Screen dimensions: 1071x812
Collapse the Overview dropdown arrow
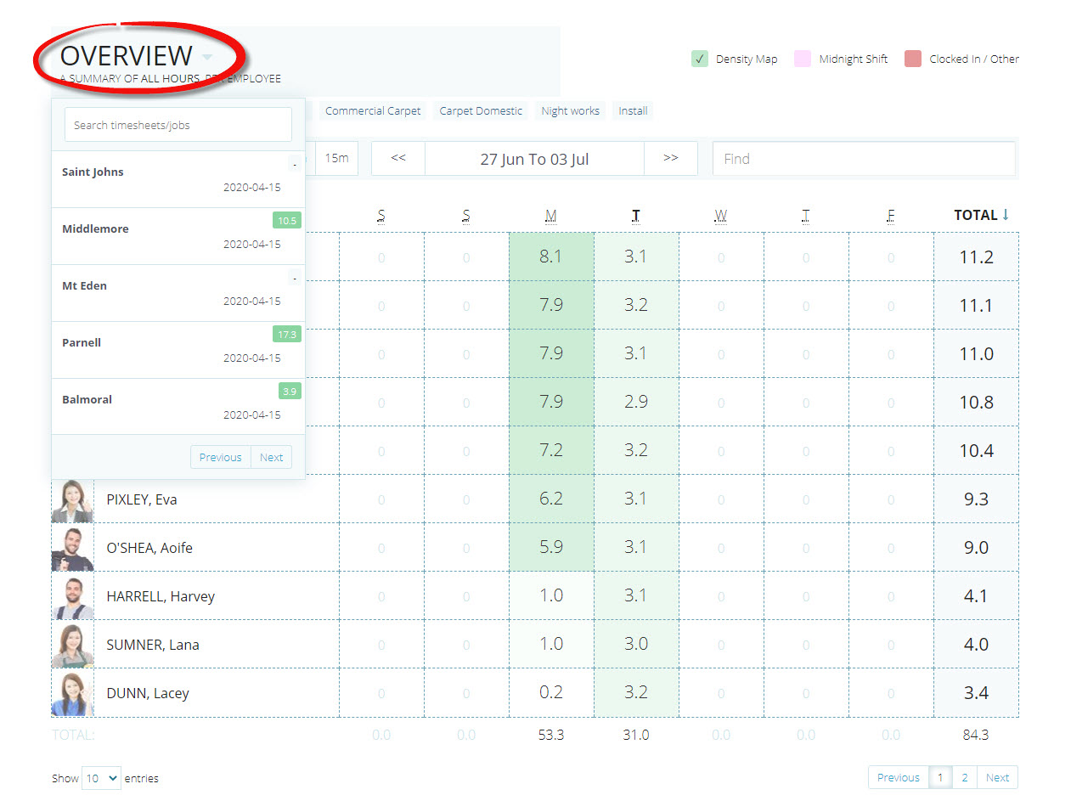[207, 57]
